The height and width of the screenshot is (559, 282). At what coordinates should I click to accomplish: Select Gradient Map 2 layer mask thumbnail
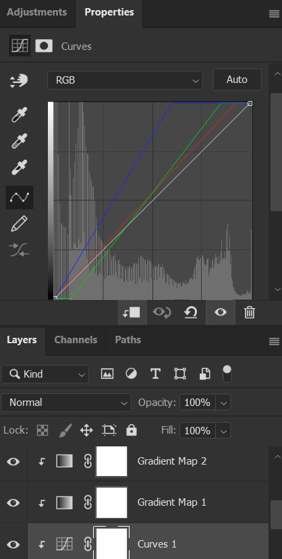click(111, 461)
